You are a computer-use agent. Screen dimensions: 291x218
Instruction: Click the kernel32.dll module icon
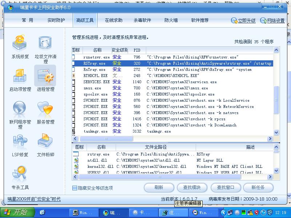point(76,166)
